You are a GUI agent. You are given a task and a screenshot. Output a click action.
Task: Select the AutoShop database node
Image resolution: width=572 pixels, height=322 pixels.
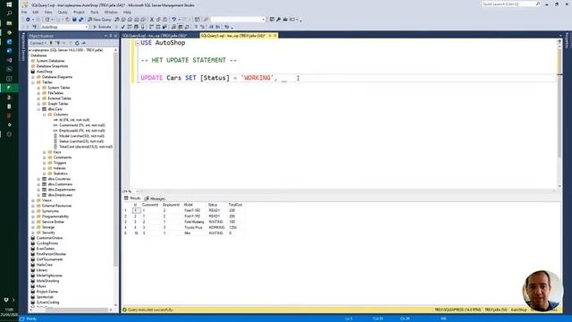coord(44,72)
